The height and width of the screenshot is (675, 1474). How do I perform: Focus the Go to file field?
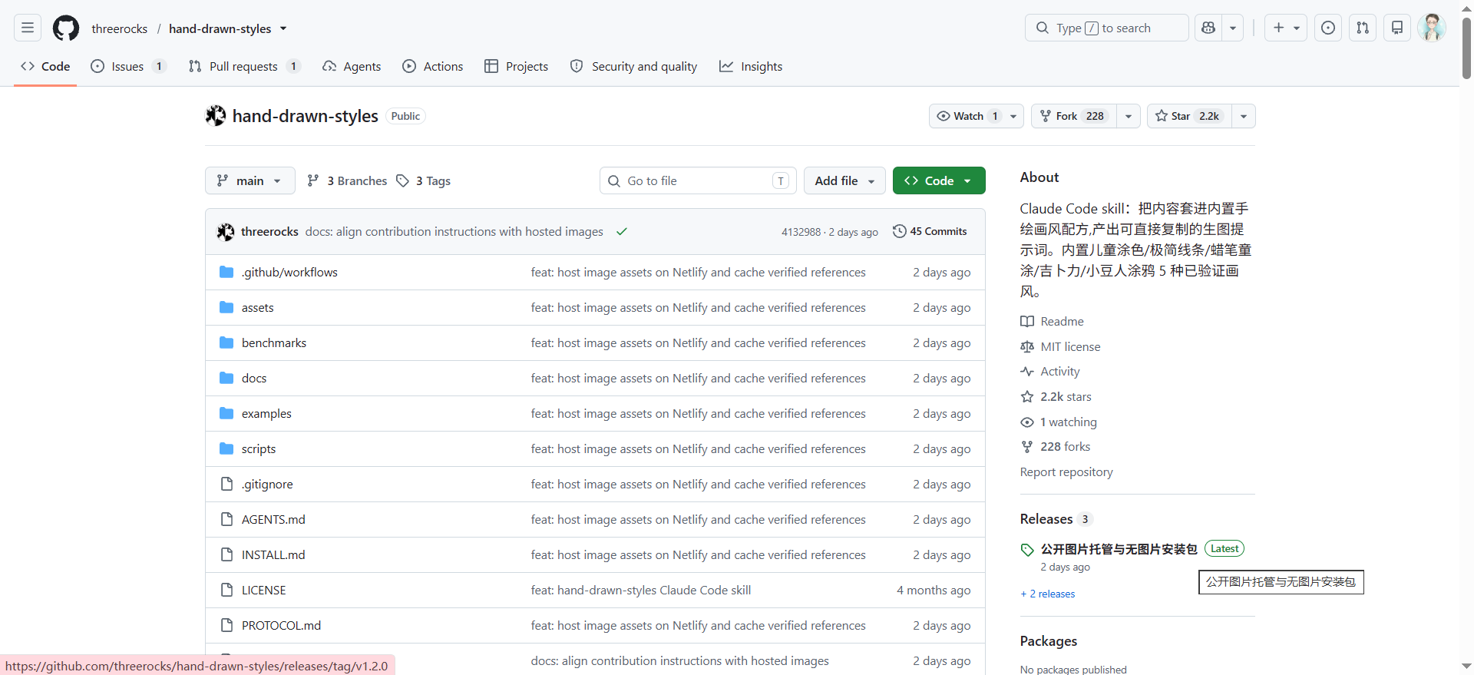(x=698, y=180)
